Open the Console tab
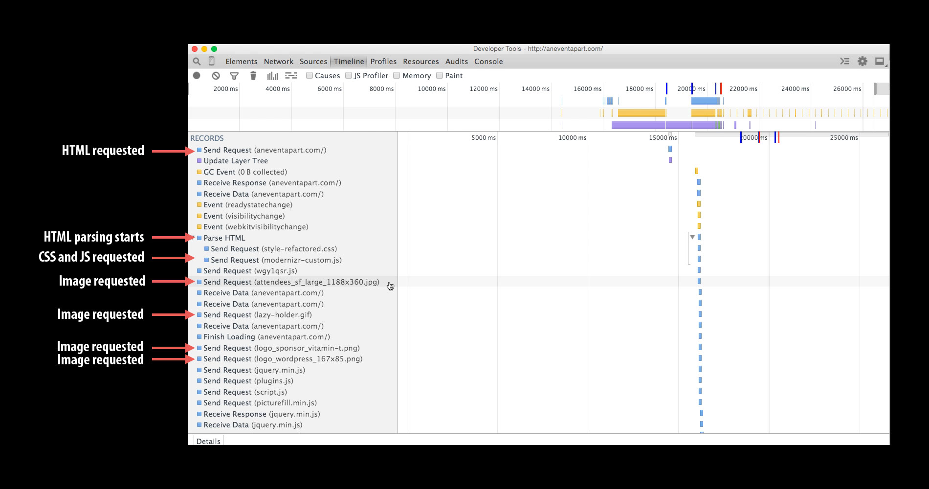The width and height of the screenshot is (929, 489). point(488,62)
